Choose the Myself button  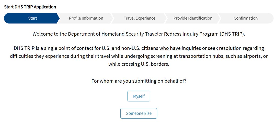pyautogui.click(x=139, y=96)
